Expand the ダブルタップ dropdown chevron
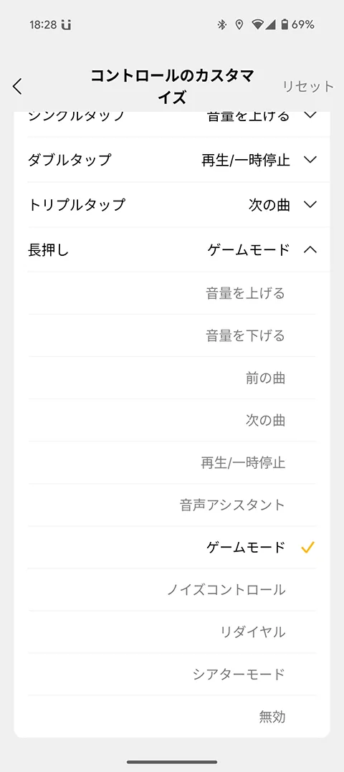Viewport: 344px width, 772px height. coord(310,160)
